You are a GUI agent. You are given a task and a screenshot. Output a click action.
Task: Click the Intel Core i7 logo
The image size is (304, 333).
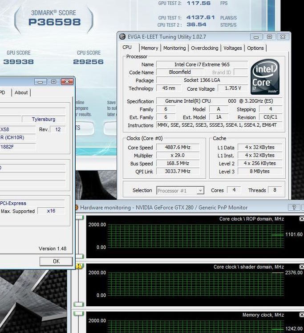pyautogui.click(x=265, y=76)
